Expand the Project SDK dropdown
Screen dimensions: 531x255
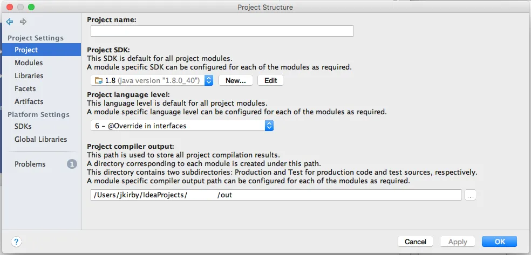point(208,80)
